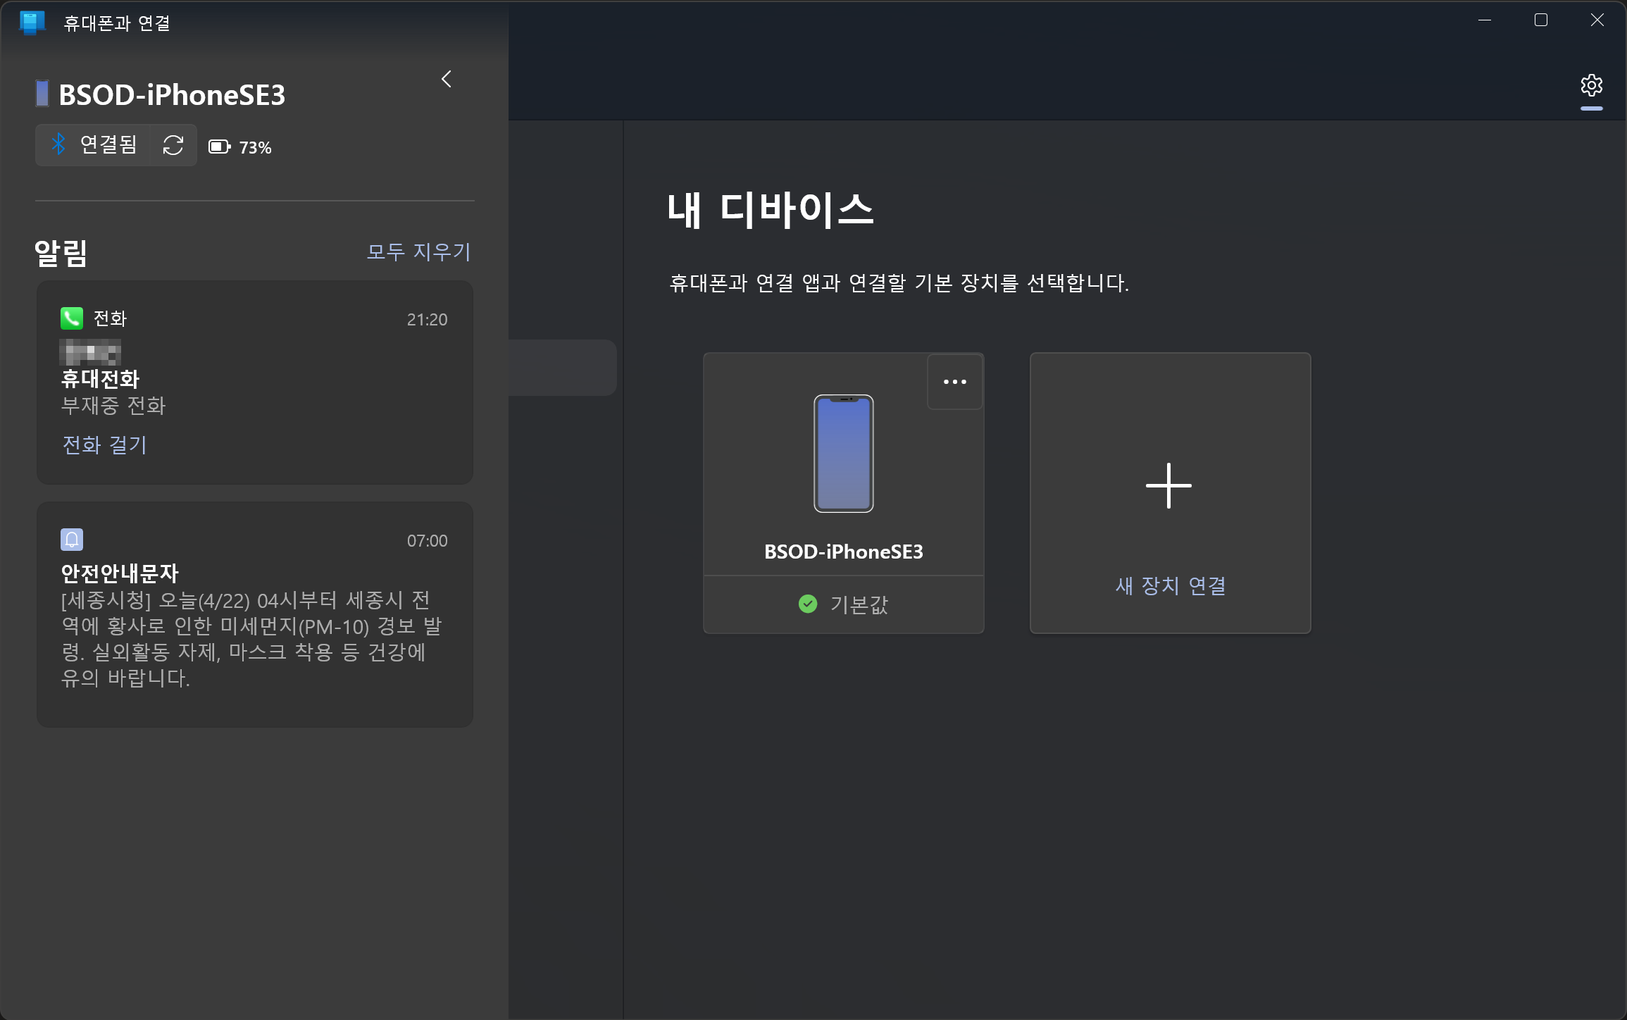Click 전화 걸기 link
The width and height of the screenshot is (1627, 1020).
click(x=104, y=444)
